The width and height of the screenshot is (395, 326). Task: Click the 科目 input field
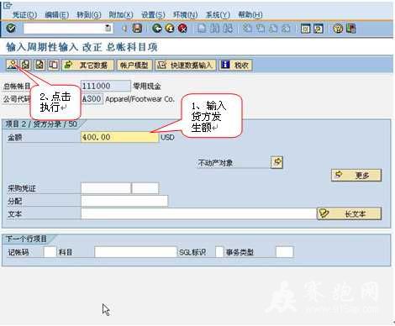(x=135, y=252)
